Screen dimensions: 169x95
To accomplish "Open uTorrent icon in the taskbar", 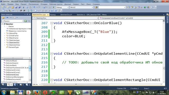I will 78,92.
